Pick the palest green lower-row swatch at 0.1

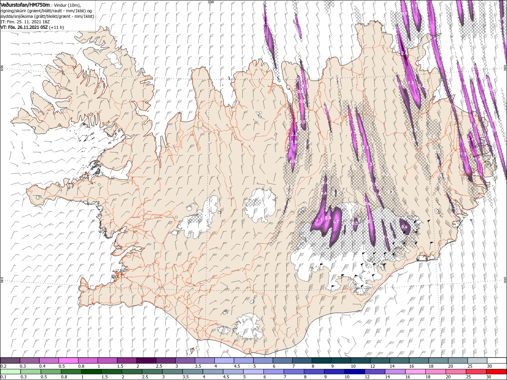click(x=10, y=372)
